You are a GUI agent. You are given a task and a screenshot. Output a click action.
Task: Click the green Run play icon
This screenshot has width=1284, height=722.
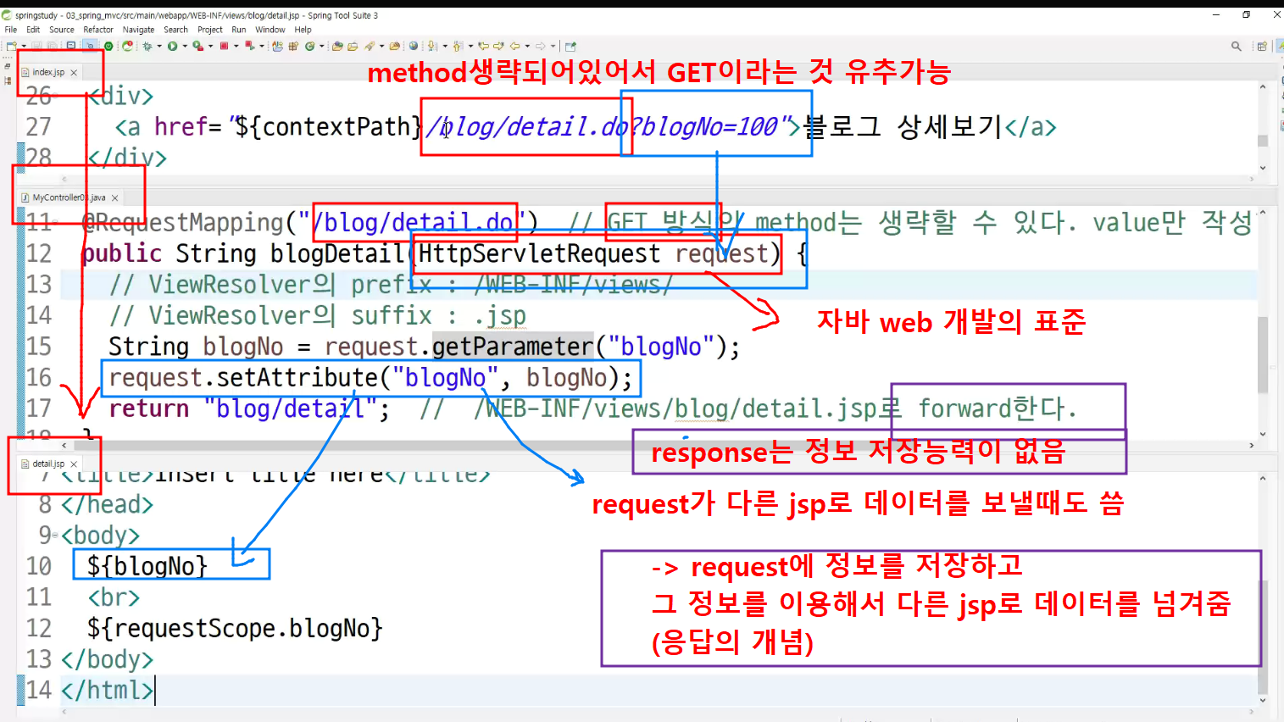[x=172, y=46]
